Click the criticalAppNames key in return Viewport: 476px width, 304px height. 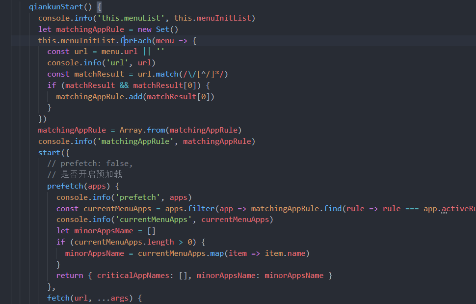pyautogui.click(x=133, y=276)
